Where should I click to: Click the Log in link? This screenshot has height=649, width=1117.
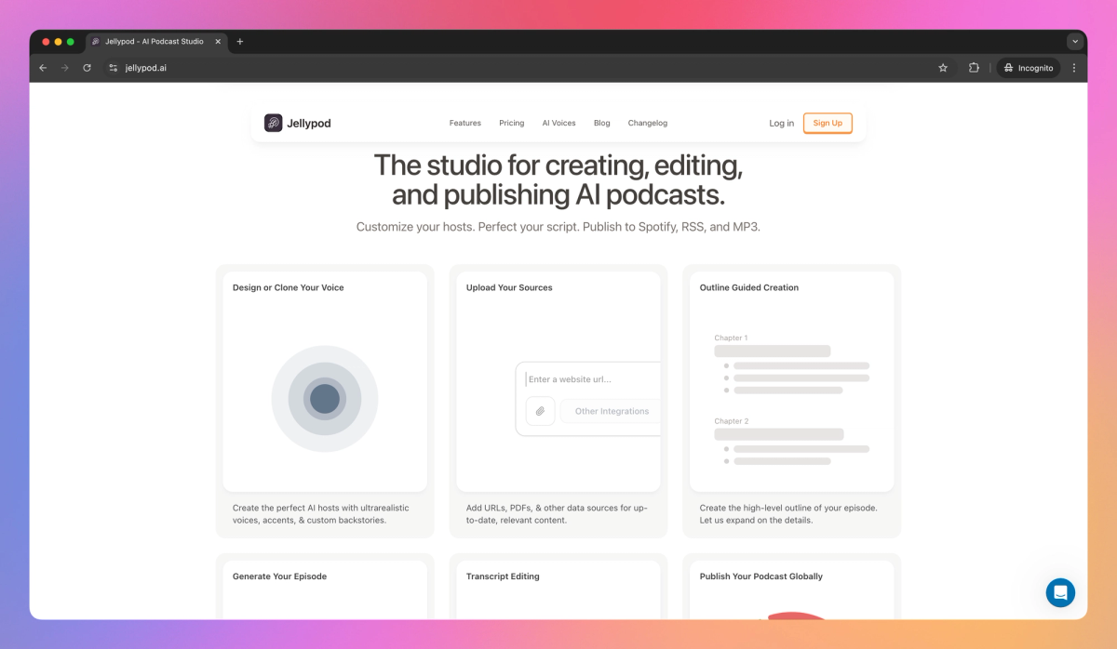click(x=782, y=123)
